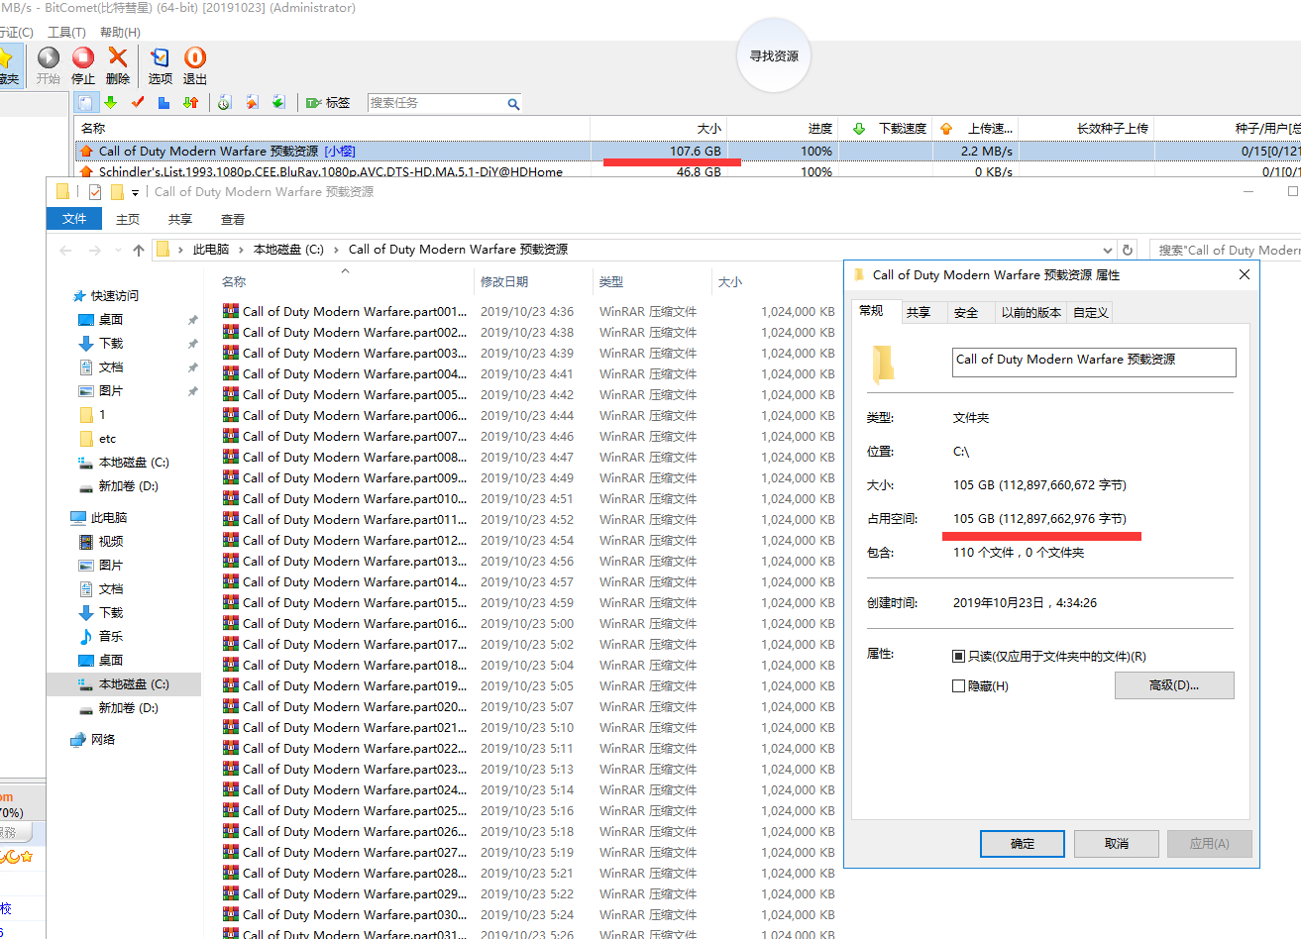
Task: Click the 确定 button in properties dialog
Action: click(1023, 844)
